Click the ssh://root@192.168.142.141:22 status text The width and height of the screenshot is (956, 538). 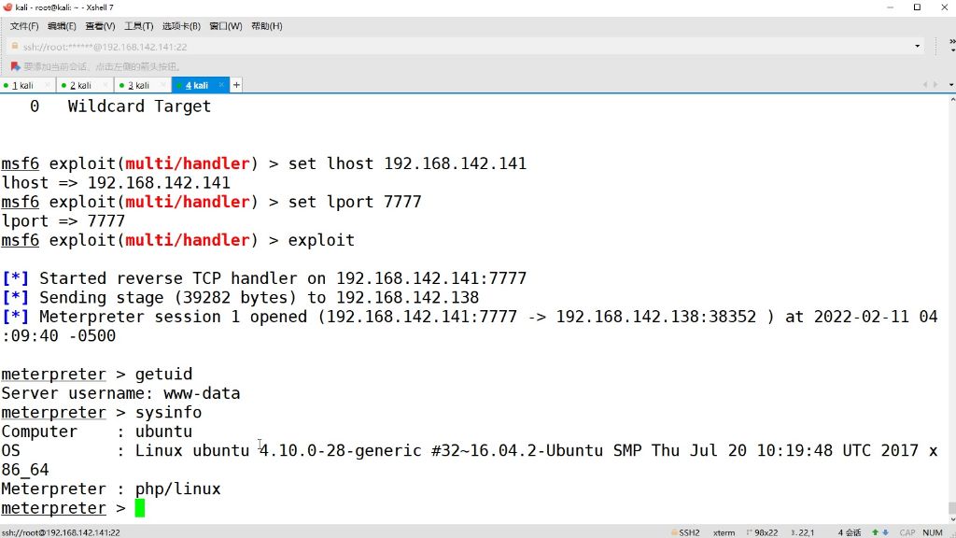coord(61,532)
